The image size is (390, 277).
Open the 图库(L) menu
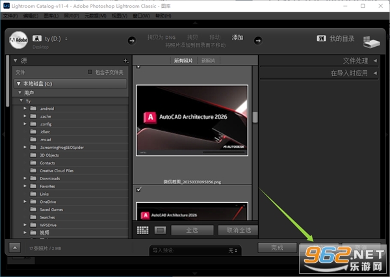51,16
